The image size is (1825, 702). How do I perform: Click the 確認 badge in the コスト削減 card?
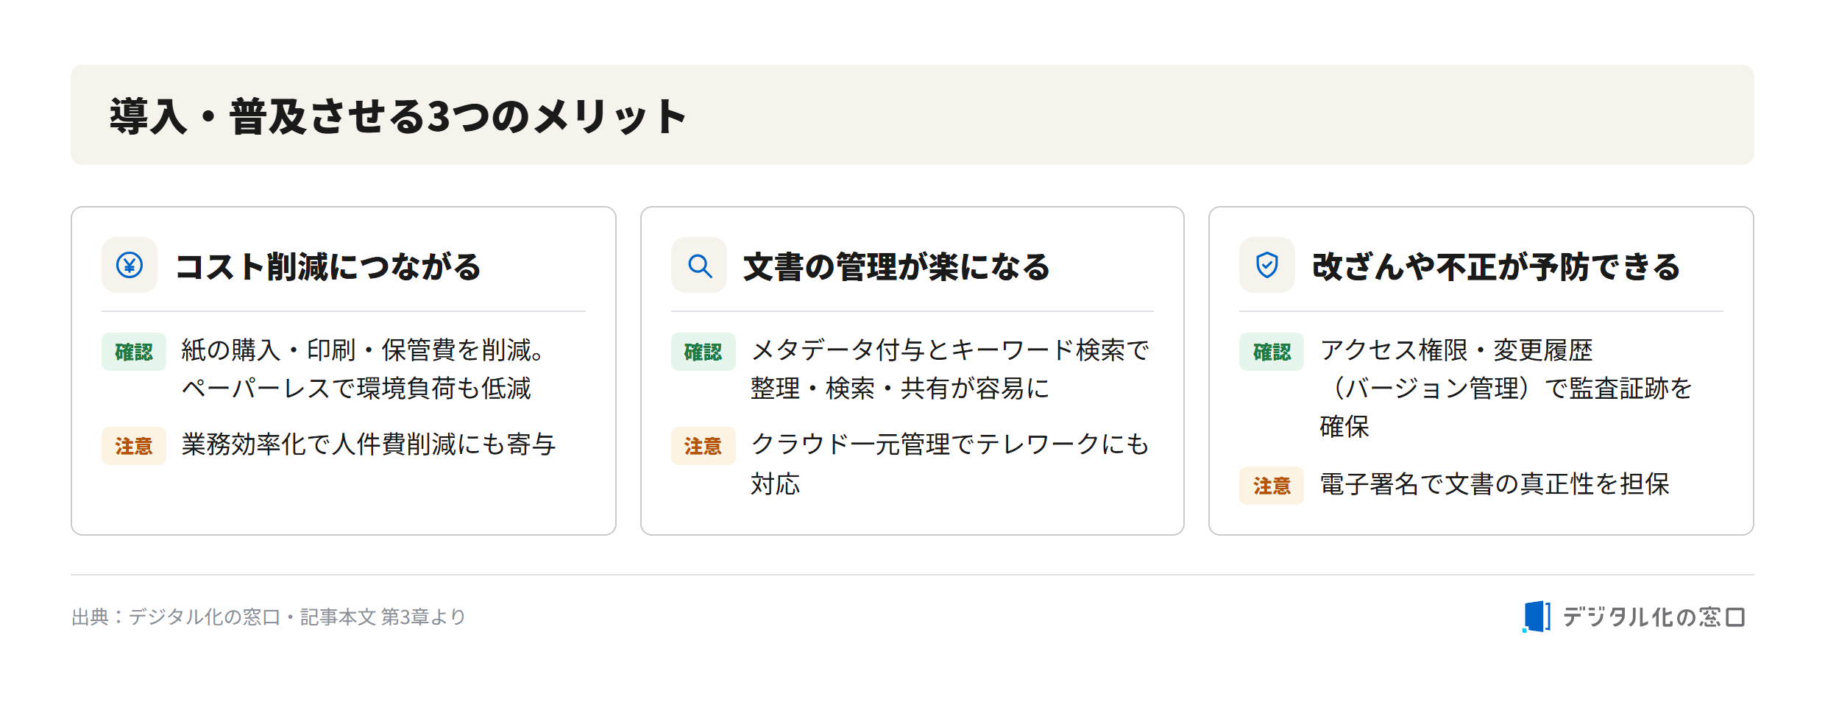coord(134,352)
